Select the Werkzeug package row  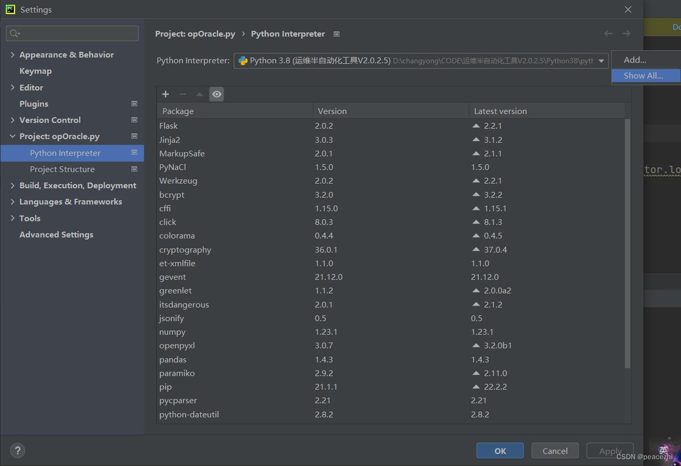pos(391,180)
